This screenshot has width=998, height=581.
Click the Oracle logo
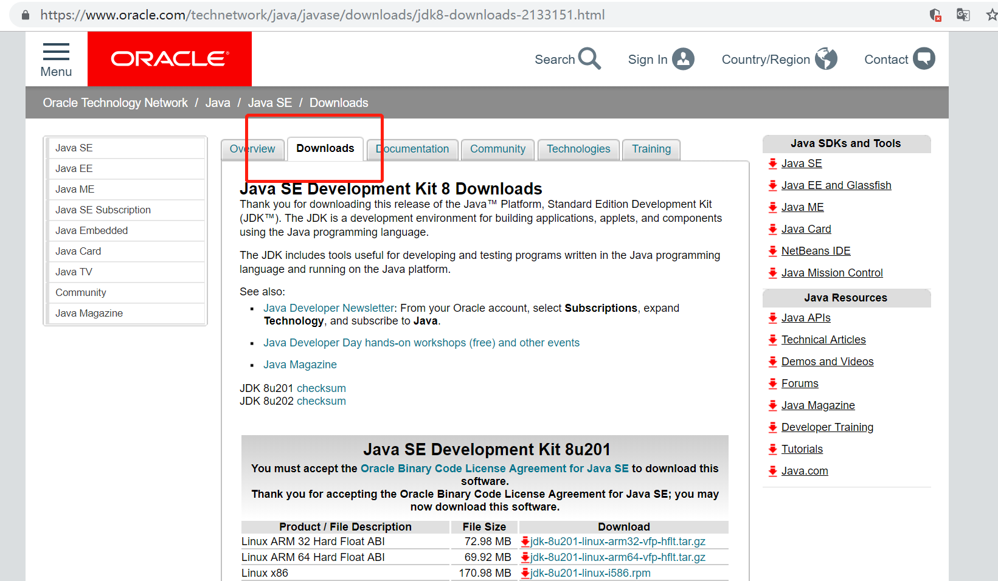coord(169,58)
